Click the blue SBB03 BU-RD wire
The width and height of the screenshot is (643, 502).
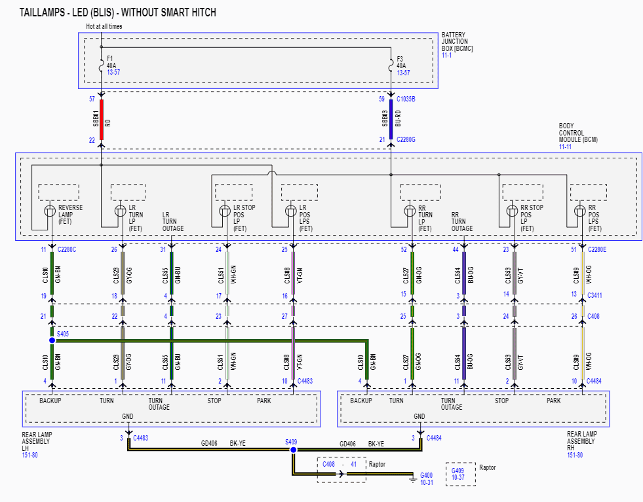tap(391, 119)
